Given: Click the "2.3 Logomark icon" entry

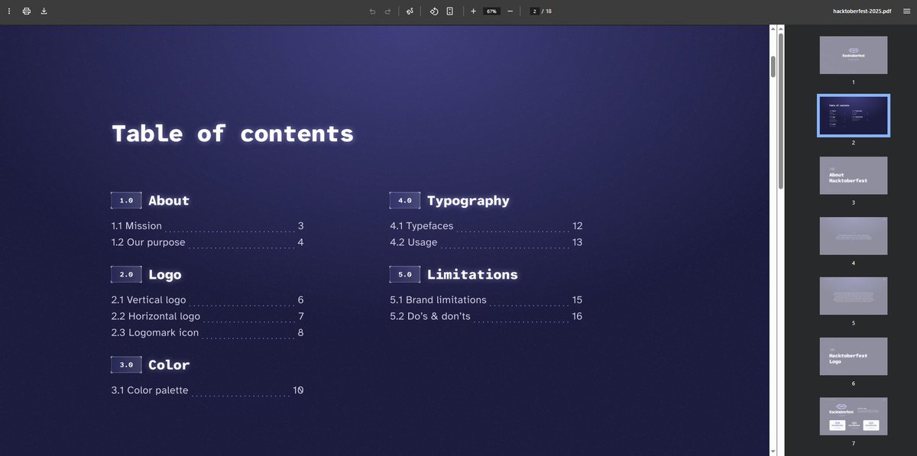Looking at the screenshot, I should pyautogui.click(x=155, y=332).
